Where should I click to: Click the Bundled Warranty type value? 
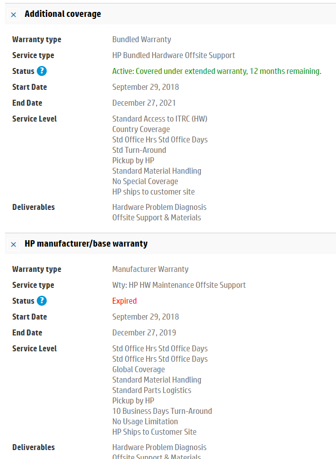[142, 39]
